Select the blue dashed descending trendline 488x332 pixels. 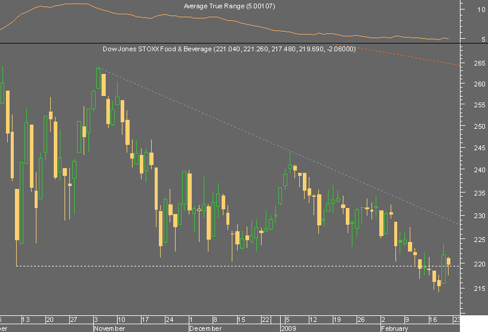279,145
